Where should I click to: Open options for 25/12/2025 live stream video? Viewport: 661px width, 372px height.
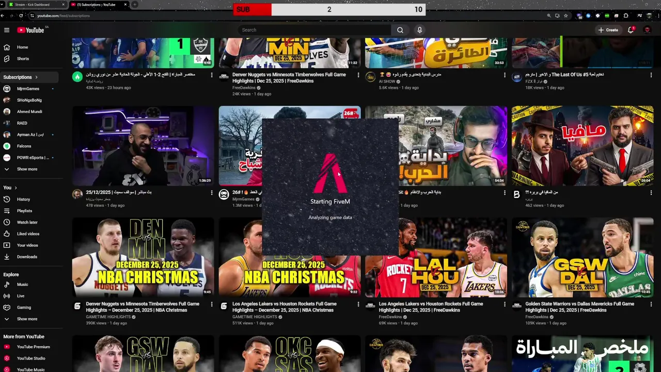tap(212, 193)
